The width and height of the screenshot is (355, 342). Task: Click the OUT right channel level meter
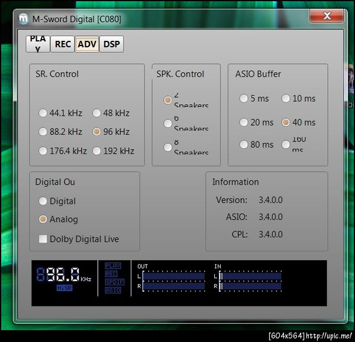pos(174,286)
